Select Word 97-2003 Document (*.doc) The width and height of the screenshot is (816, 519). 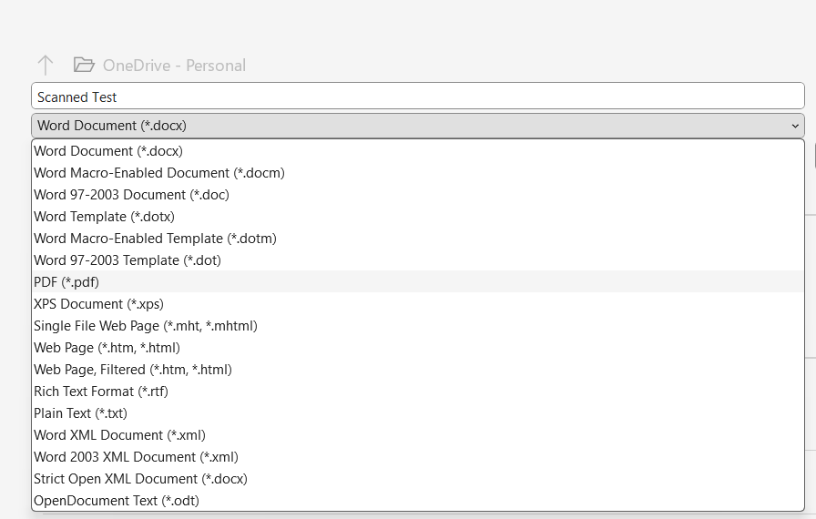(131, 195)
